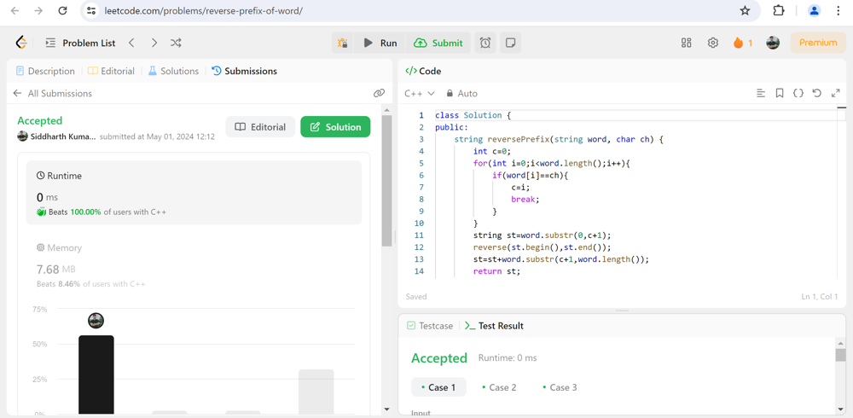853x418 pixels.
Task: Go to the previous problem chevron
Action: coord(131,43)
